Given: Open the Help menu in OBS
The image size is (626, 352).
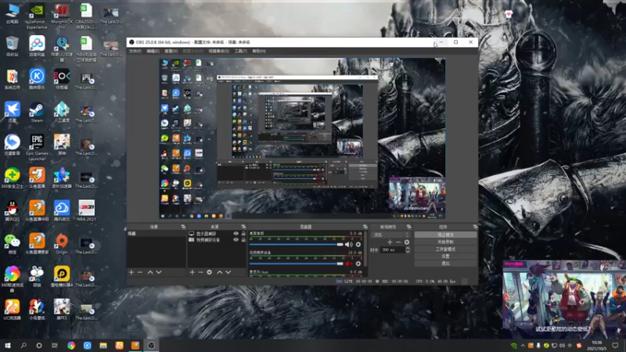Looking at the screenshot, I should pyautogui.click(x=259, y=51).
